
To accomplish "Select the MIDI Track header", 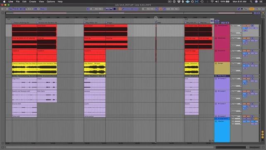I will [222, 76].
